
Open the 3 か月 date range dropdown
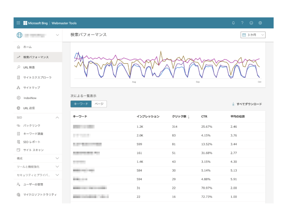coord(253,35)
